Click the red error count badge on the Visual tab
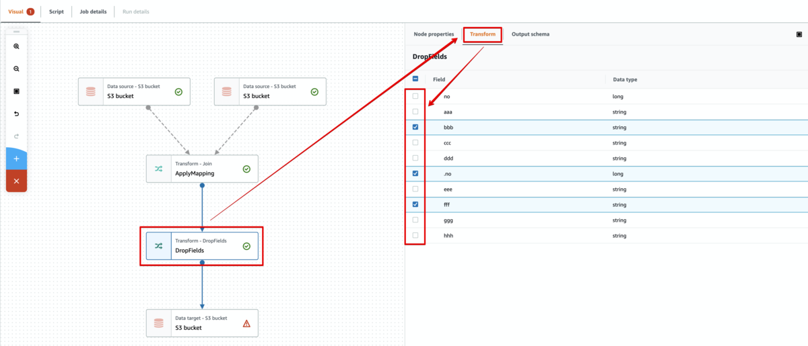808x346 pixels. coord(30,11)
